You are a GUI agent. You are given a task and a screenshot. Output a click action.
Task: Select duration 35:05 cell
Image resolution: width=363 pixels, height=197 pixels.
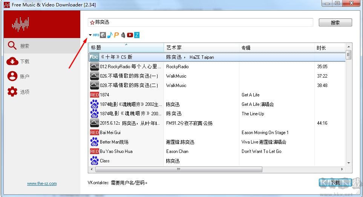click(x=322, y=67)
